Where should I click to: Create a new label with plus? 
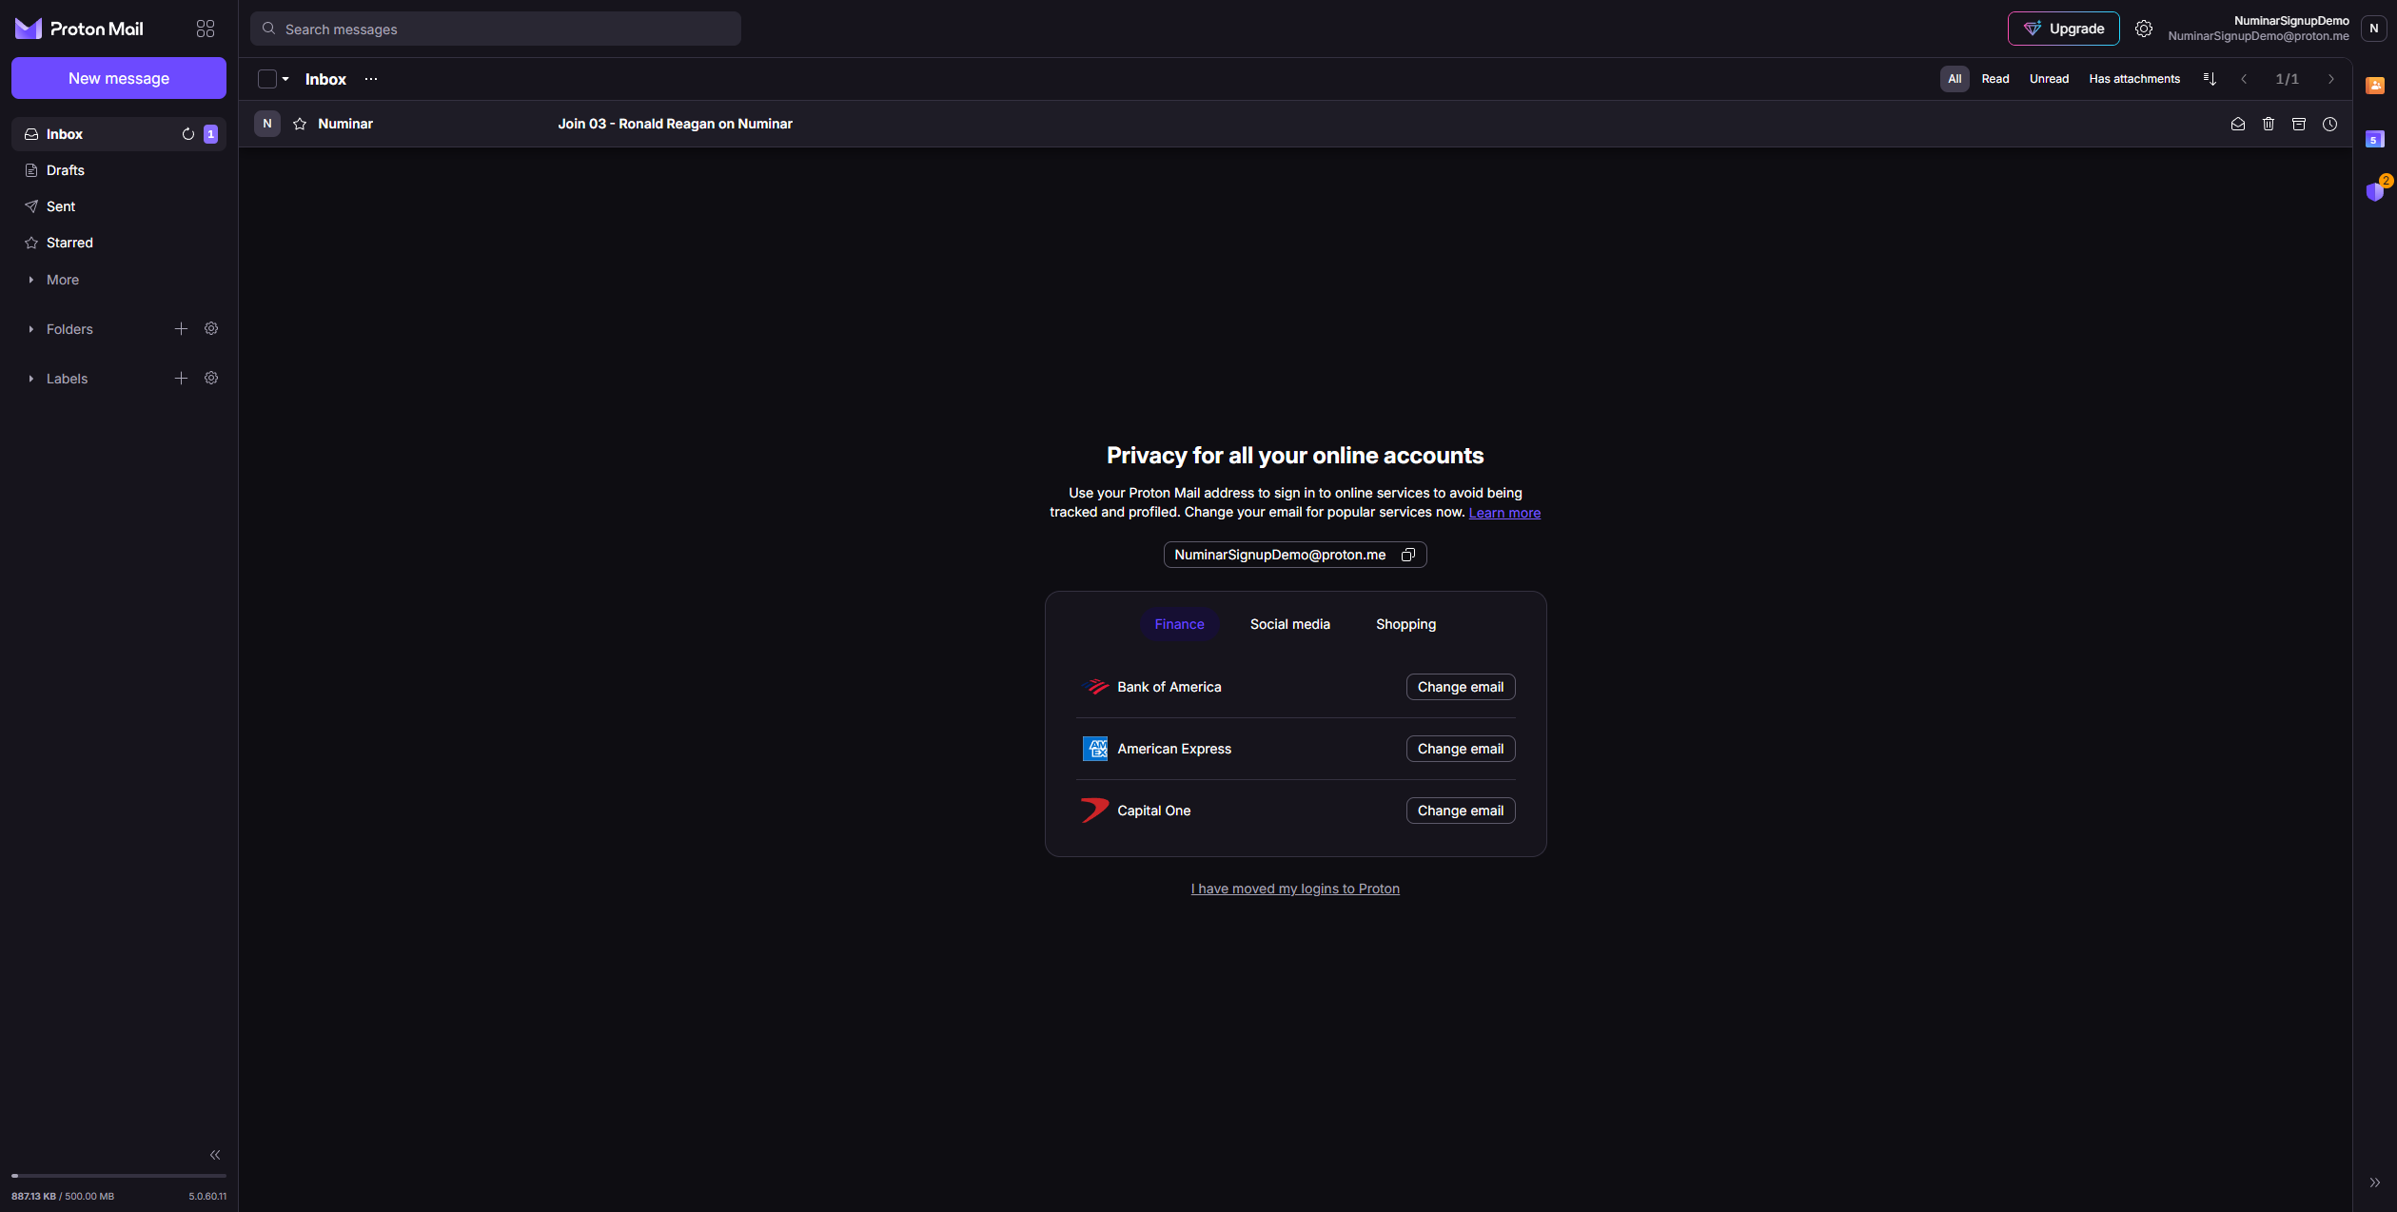(181, 378)
